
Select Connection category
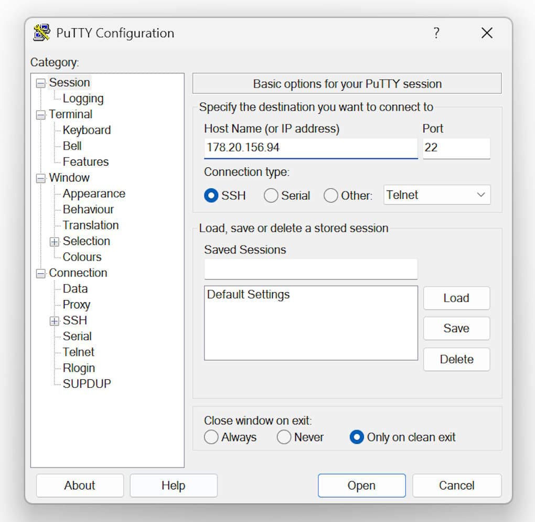click(x=78, y=273)
